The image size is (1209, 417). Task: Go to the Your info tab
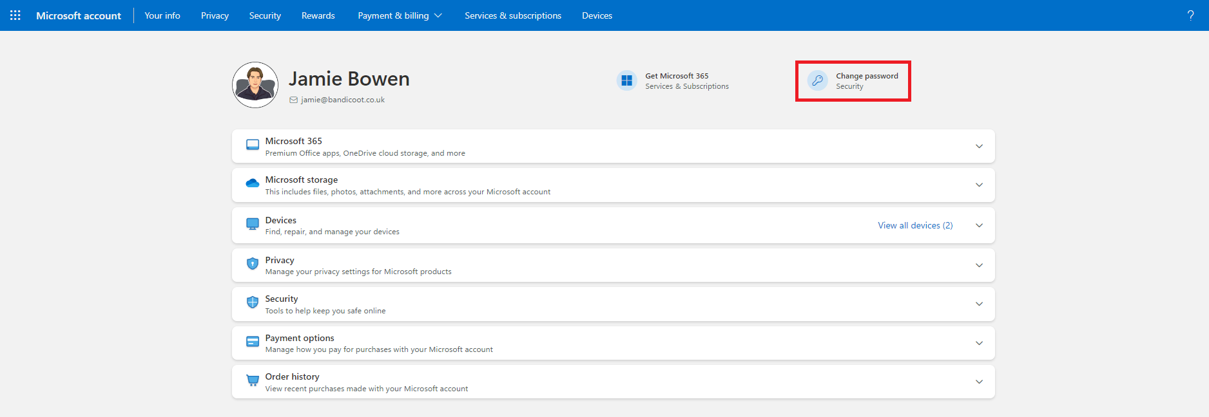click(162, 15)
